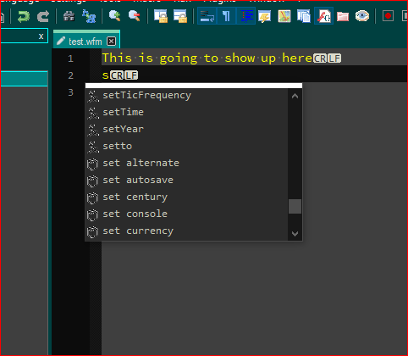
Task: Choose setTicFrequency from autocomplete list
Action: pyautogui.click(x=186, y=96)
